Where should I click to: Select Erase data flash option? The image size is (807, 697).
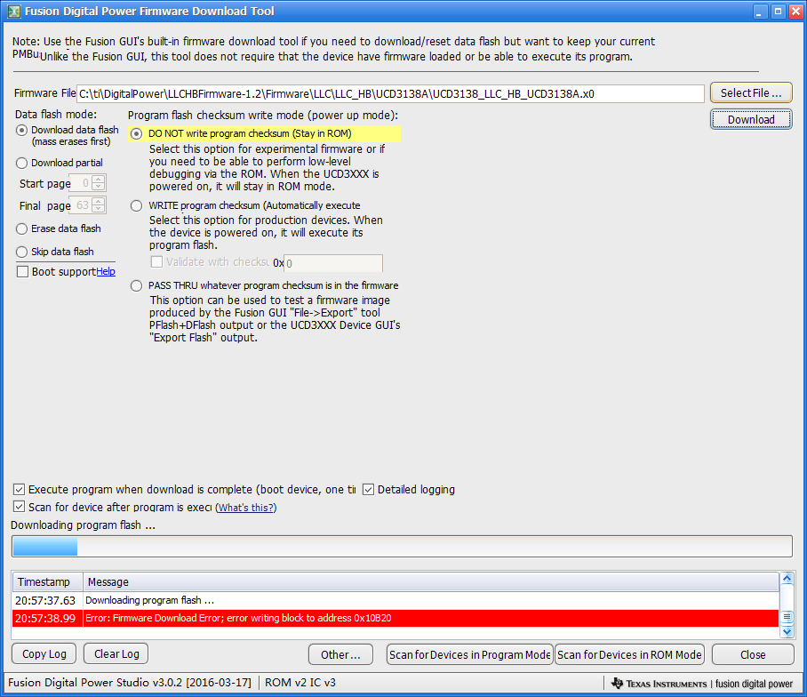click(21, 228)
